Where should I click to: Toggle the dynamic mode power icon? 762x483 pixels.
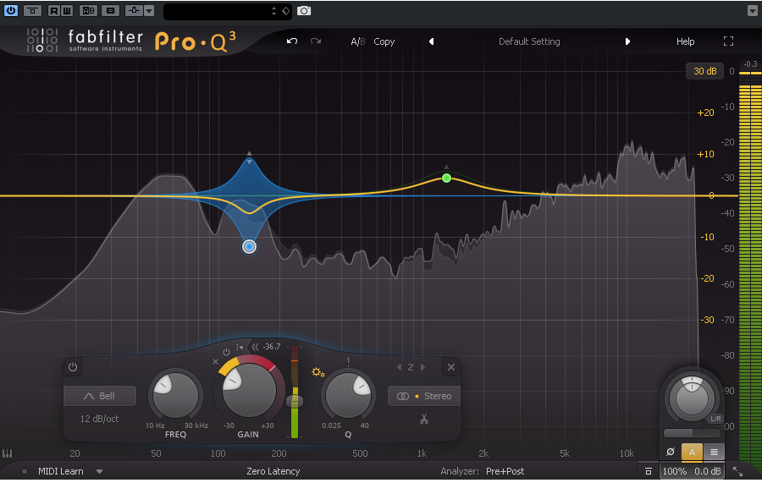tap(226, 352)
